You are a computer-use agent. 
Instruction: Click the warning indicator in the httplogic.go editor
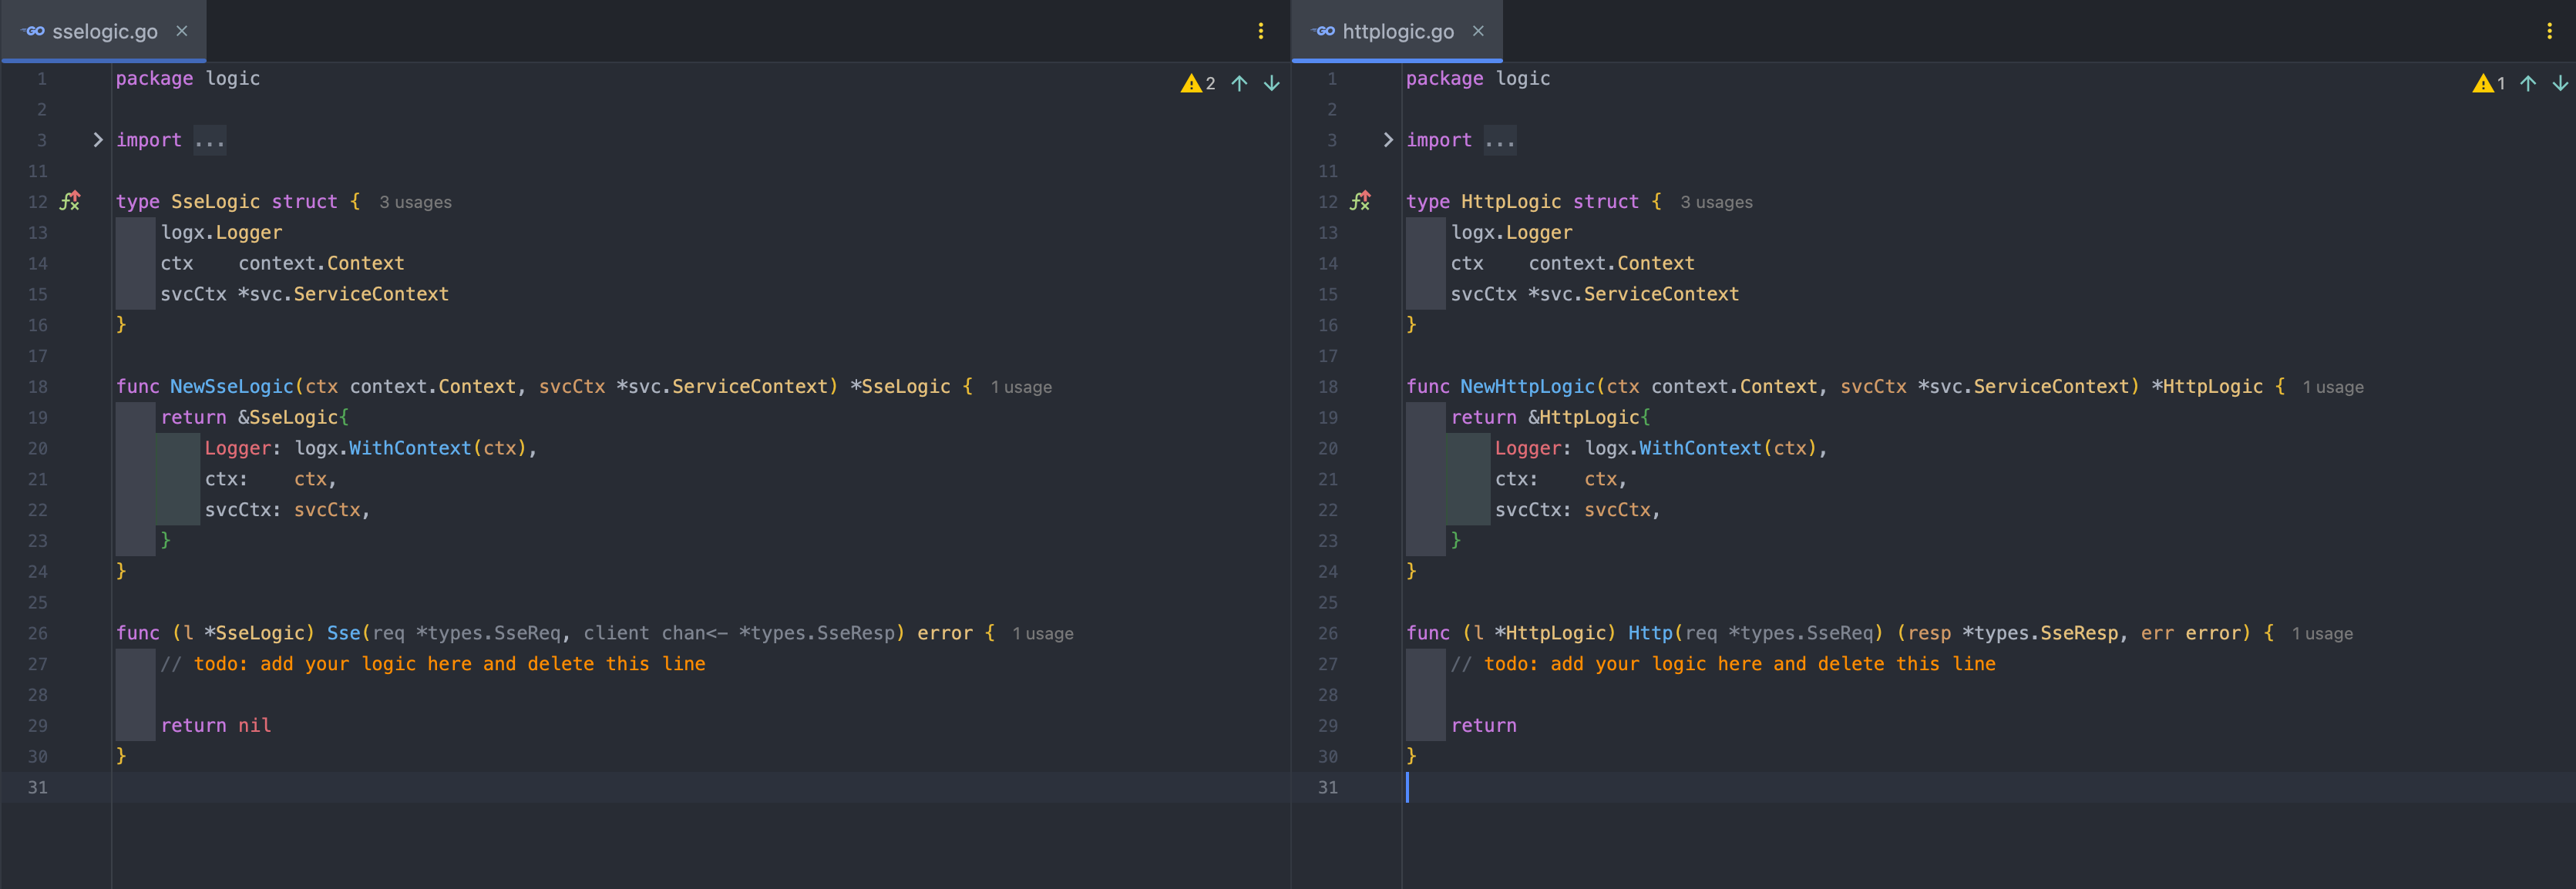(x=2488, y=84)
